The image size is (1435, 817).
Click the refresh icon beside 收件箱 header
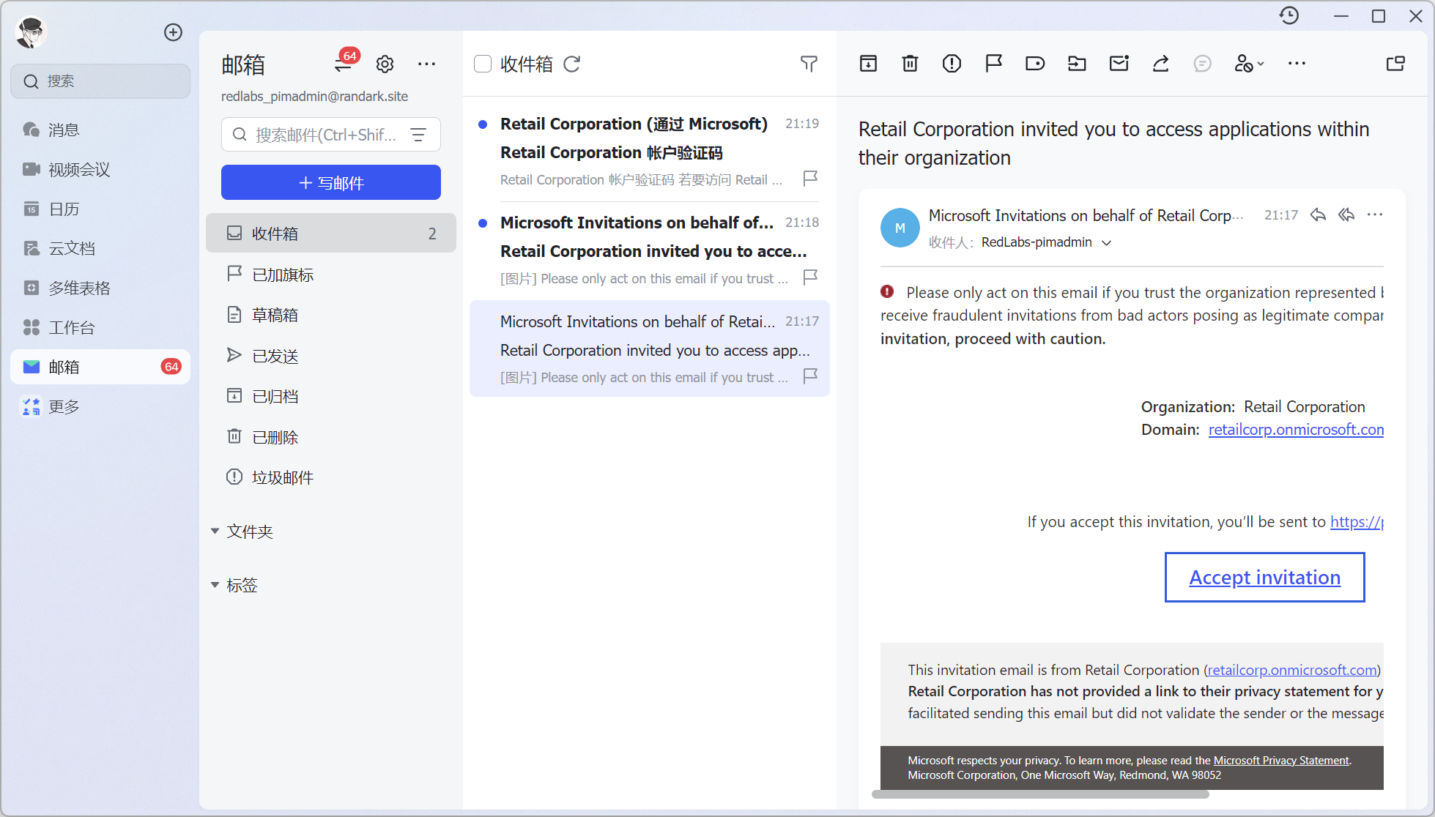(x=572, y=64)
